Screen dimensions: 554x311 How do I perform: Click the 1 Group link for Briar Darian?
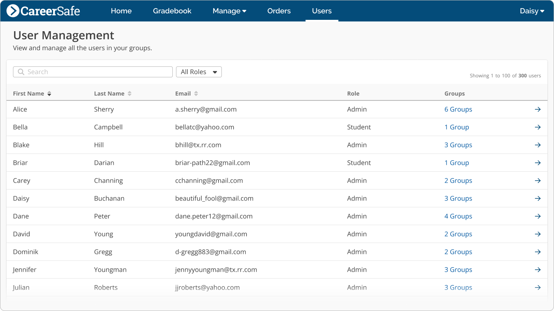pos(457,162)
